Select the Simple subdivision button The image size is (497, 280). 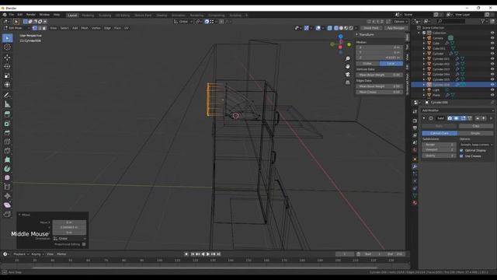pos(475,133)
